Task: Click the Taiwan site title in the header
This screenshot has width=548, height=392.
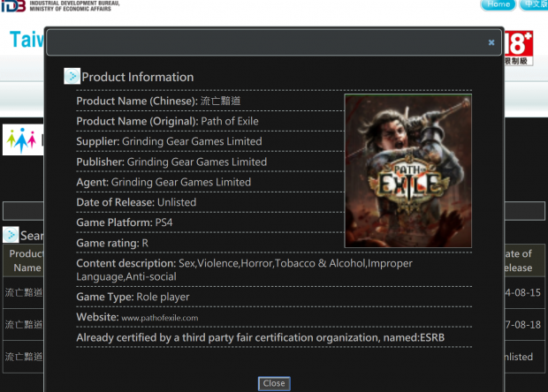Action: click(27, 39)
